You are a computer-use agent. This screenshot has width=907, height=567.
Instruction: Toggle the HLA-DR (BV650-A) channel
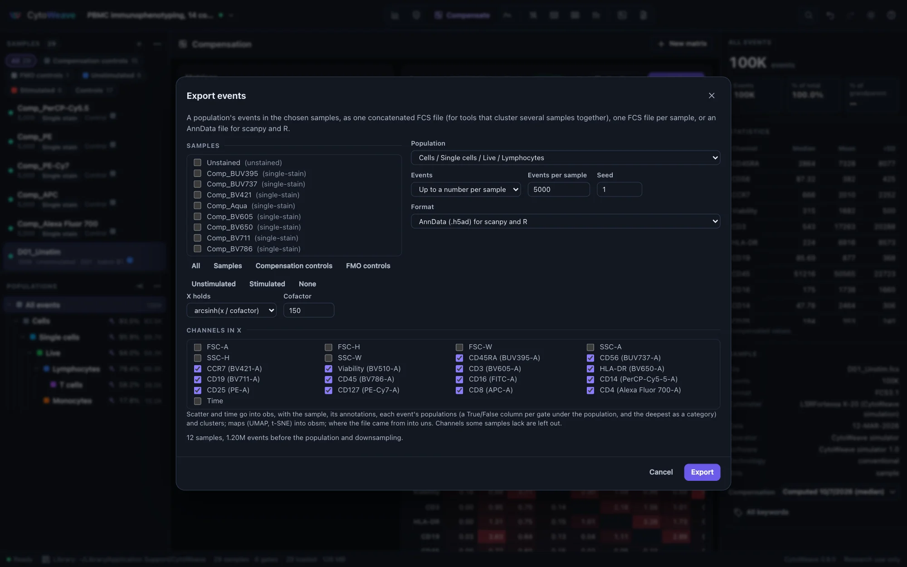[590, 369]
